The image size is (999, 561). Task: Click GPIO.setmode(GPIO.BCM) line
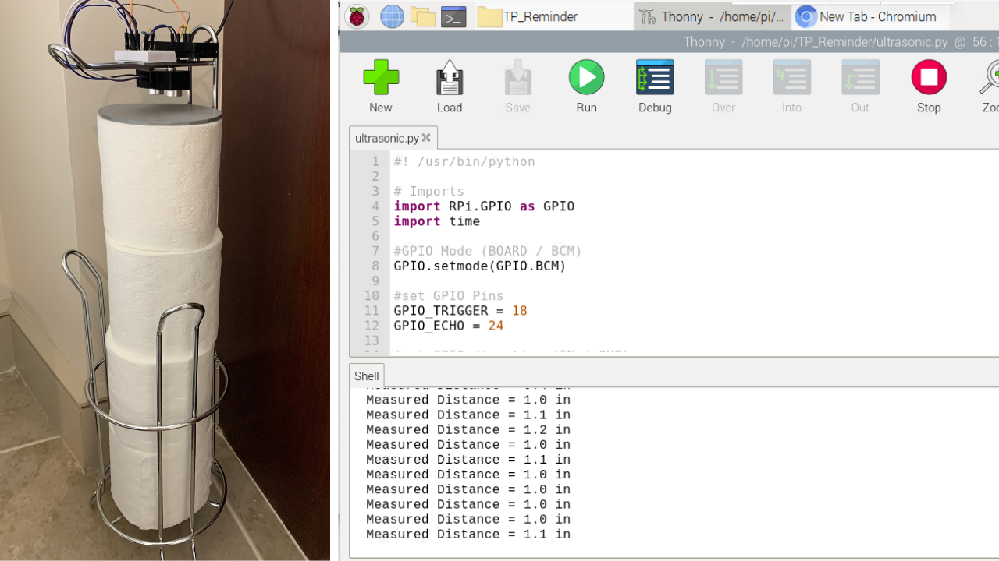pyautogui.click(x=480, y=266)
